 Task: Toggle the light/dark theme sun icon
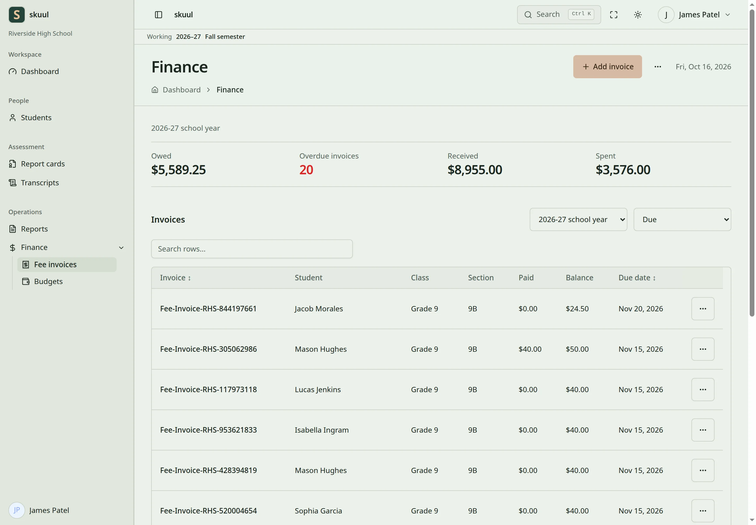point(638,14)
